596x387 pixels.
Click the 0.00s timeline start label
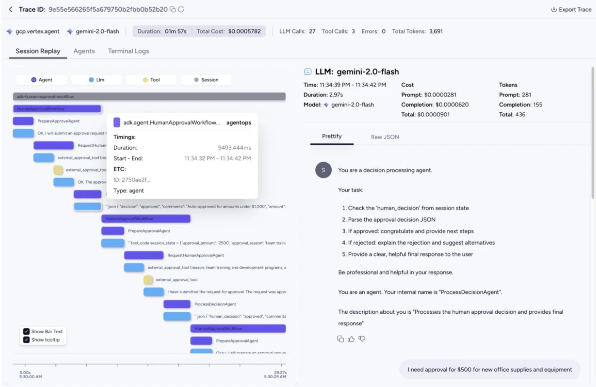pos(25,372)
